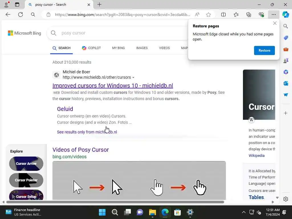Add this page to favorites star
Viewport: 292px width, 219px height.
(x=208, y=15)
